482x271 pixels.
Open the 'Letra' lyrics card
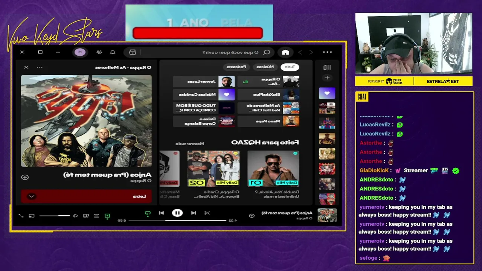[x=86, y=196]
